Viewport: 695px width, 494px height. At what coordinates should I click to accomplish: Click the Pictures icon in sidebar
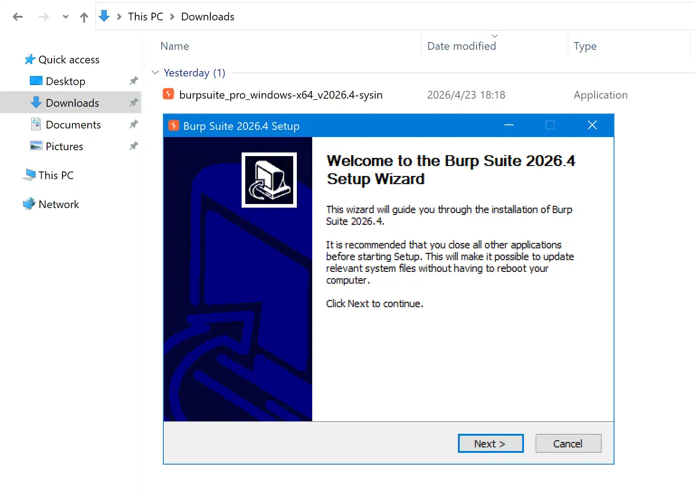(36, 146)
